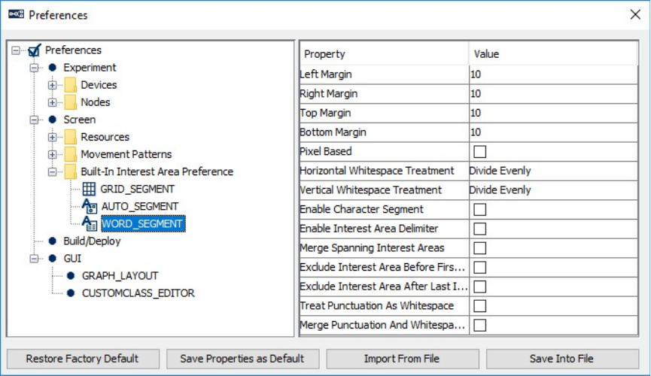Toggle Enable Character Segment checkbox
Screen dimensions: 651x376
tap(479, 210)
